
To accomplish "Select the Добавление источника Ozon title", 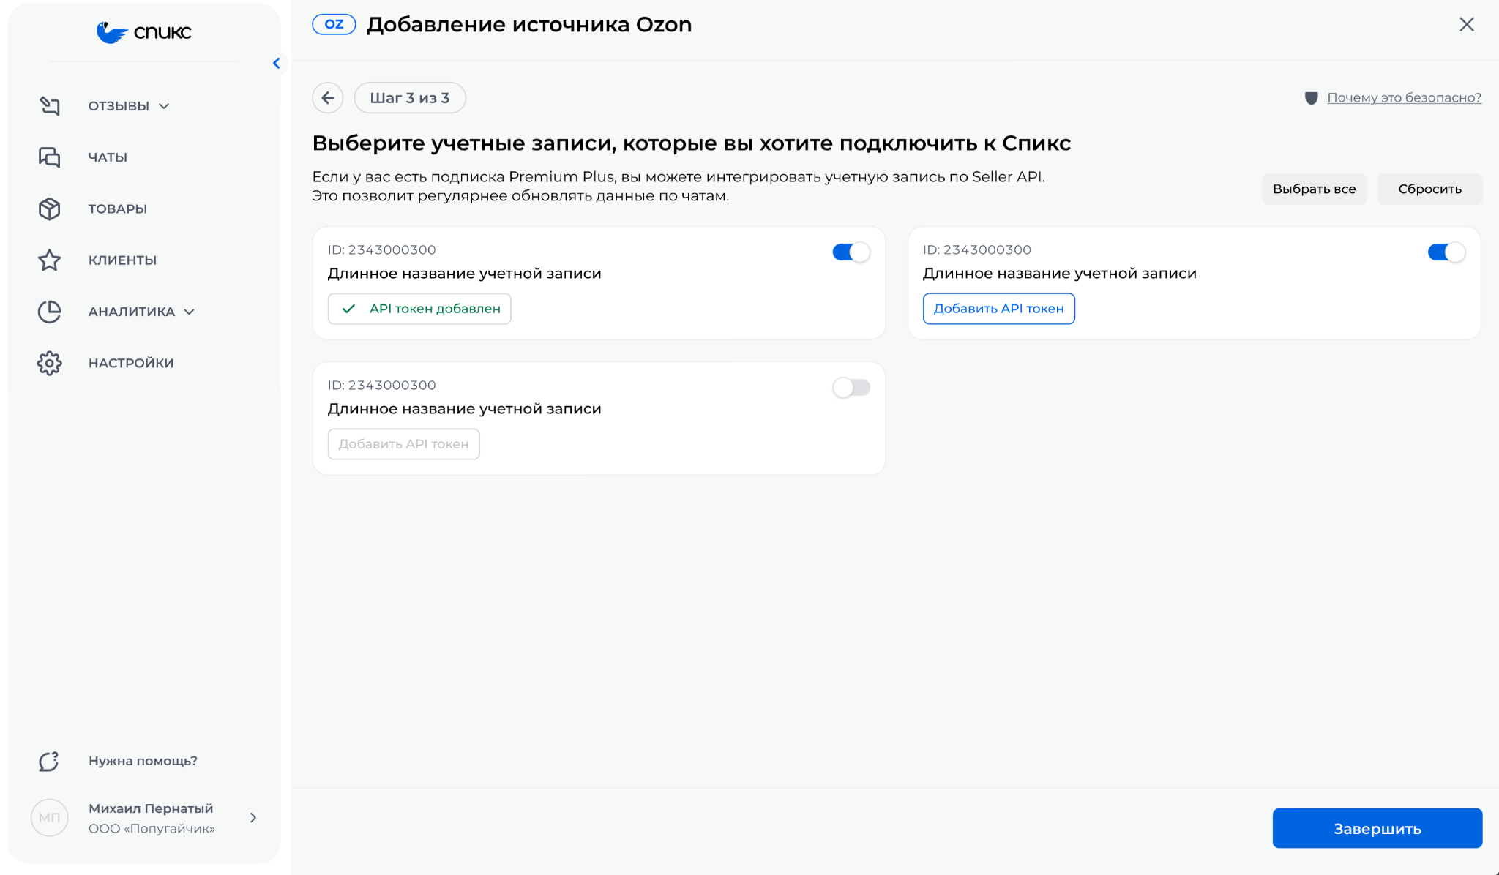I will (x=529, y=25).
